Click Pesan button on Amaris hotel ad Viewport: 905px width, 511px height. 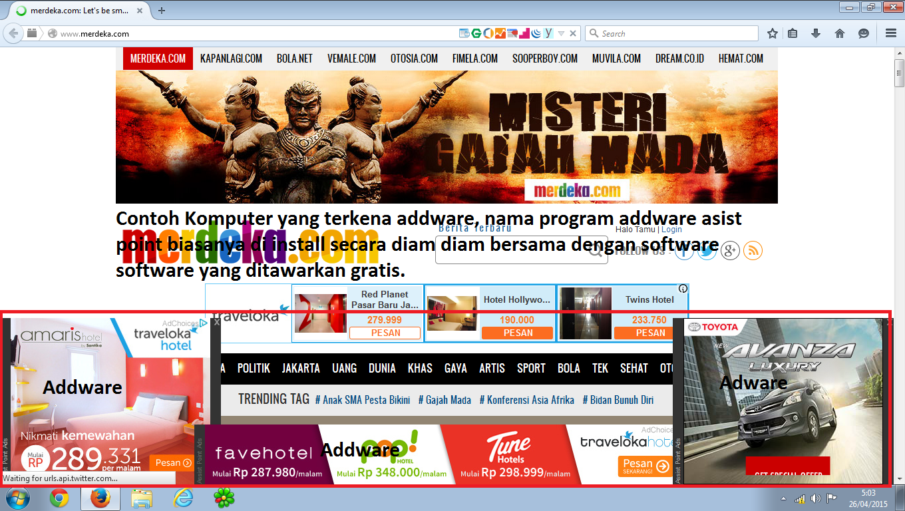(173, 462)
